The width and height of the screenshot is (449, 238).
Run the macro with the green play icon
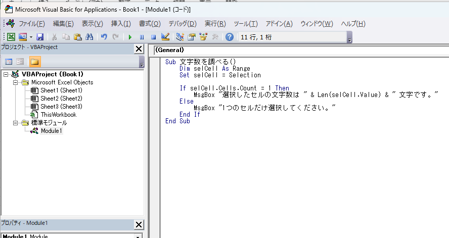pos(130,37)
